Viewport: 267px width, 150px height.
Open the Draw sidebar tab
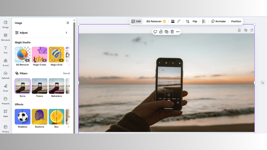[x=5, y=88]
